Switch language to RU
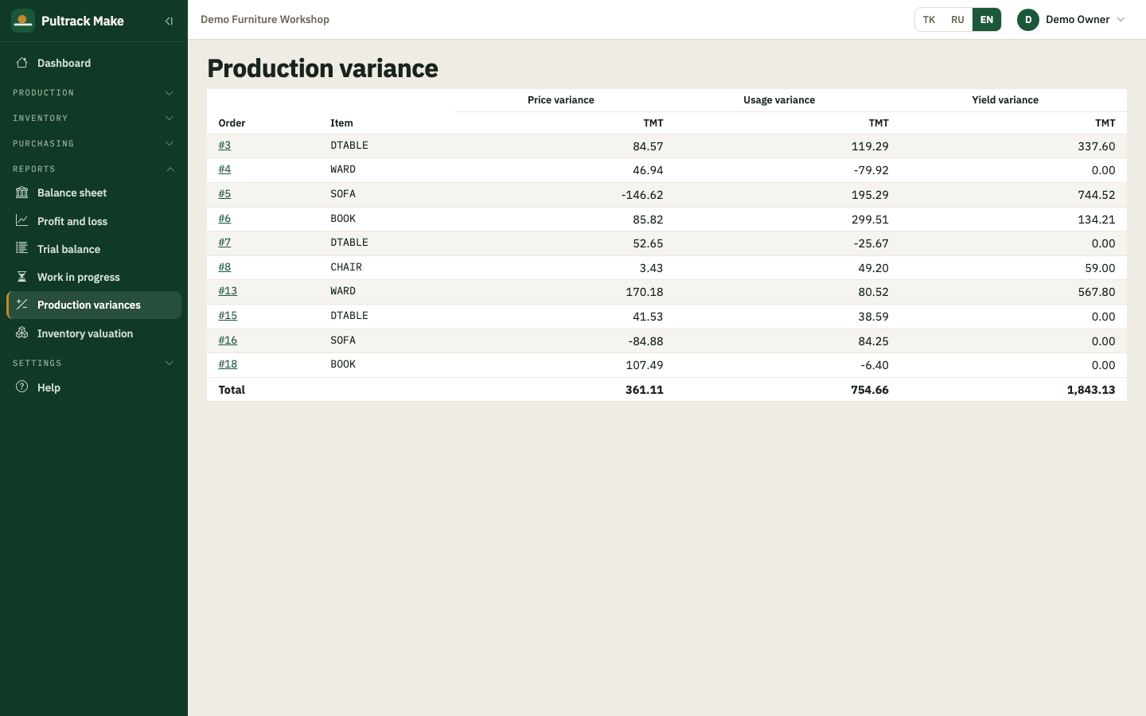The width and height of the screenshot is (1146, 716). click(957, 20)
